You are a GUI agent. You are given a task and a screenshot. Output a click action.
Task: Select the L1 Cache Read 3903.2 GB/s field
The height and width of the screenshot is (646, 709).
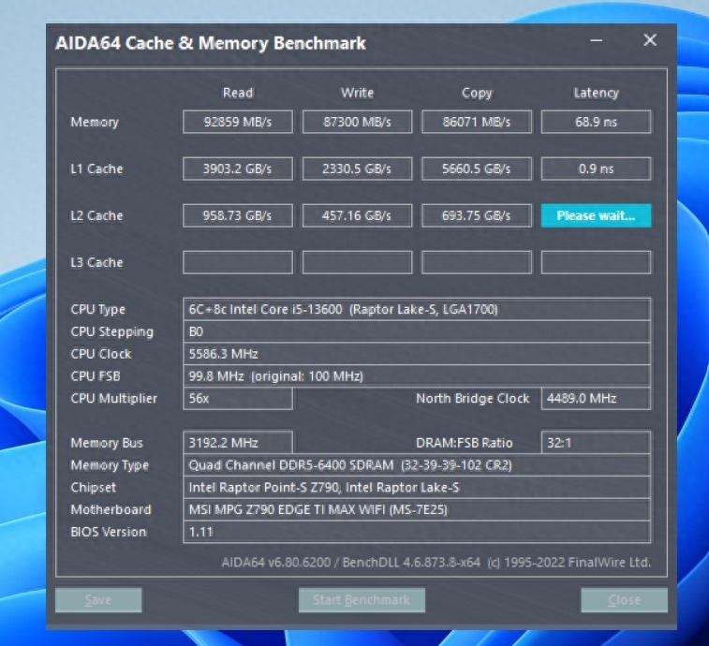pos(237,169)
